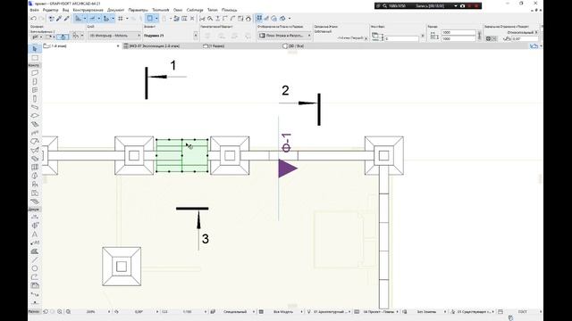
Task: Click the ГОСТ status bar button
Action: pyautogui.click(x=523, y=312)
